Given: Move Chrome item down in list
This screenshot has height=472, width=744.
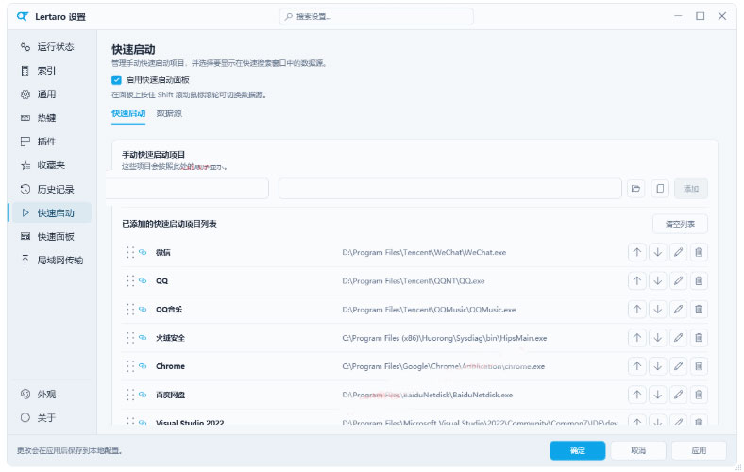Looking at the screenshot, I should (658, 366).
